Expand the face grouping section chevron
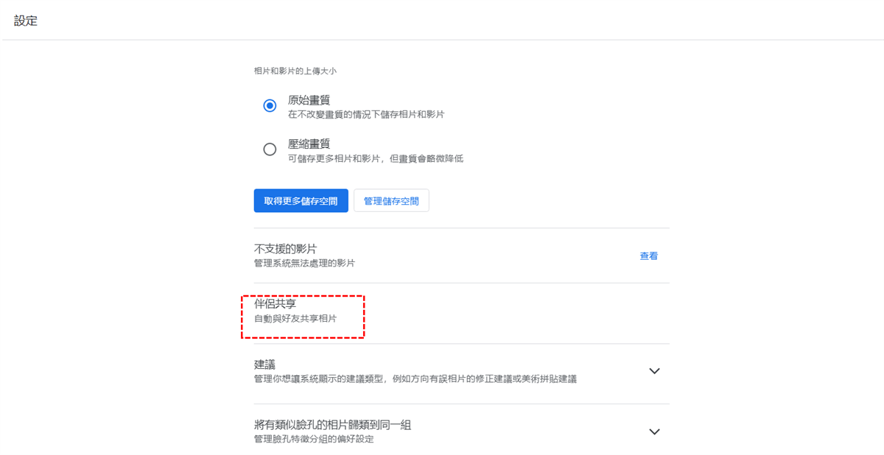This screenshot has width=884, height=455. pyautogui.click(x=654, y=431)
